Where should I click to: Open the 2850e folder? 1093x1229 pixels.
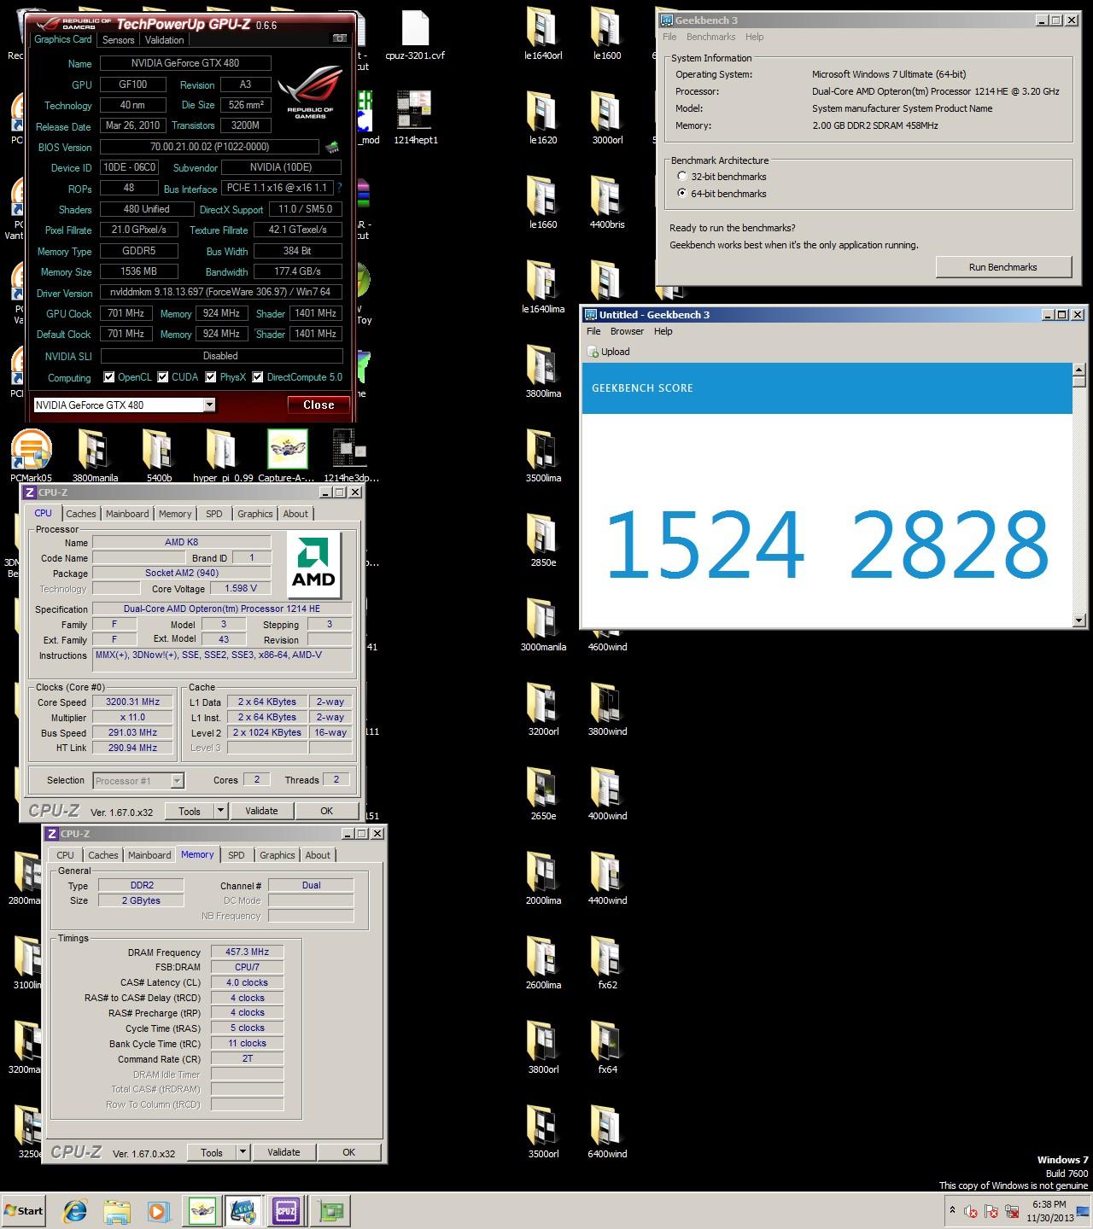coord(543,541)
